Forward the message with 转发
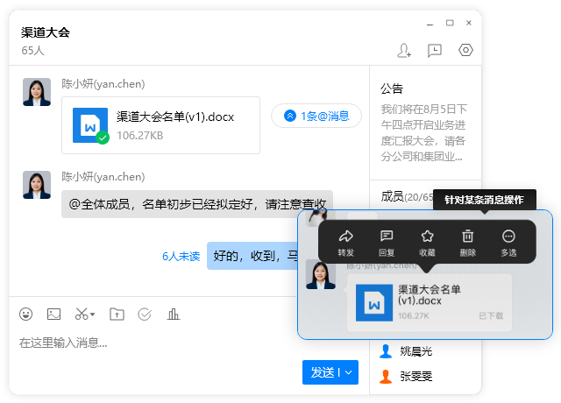The height and width of the screenshot is (403, 561). 346,244
